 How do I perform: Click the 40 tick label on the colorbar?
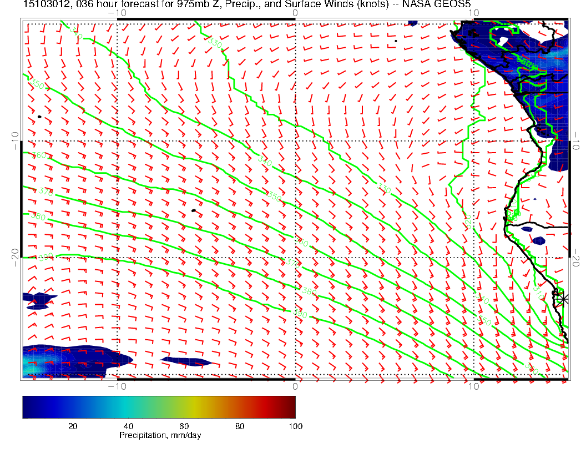128,426
